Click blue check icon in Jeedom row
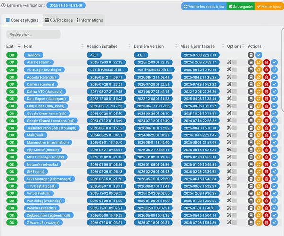 (258, 55)
